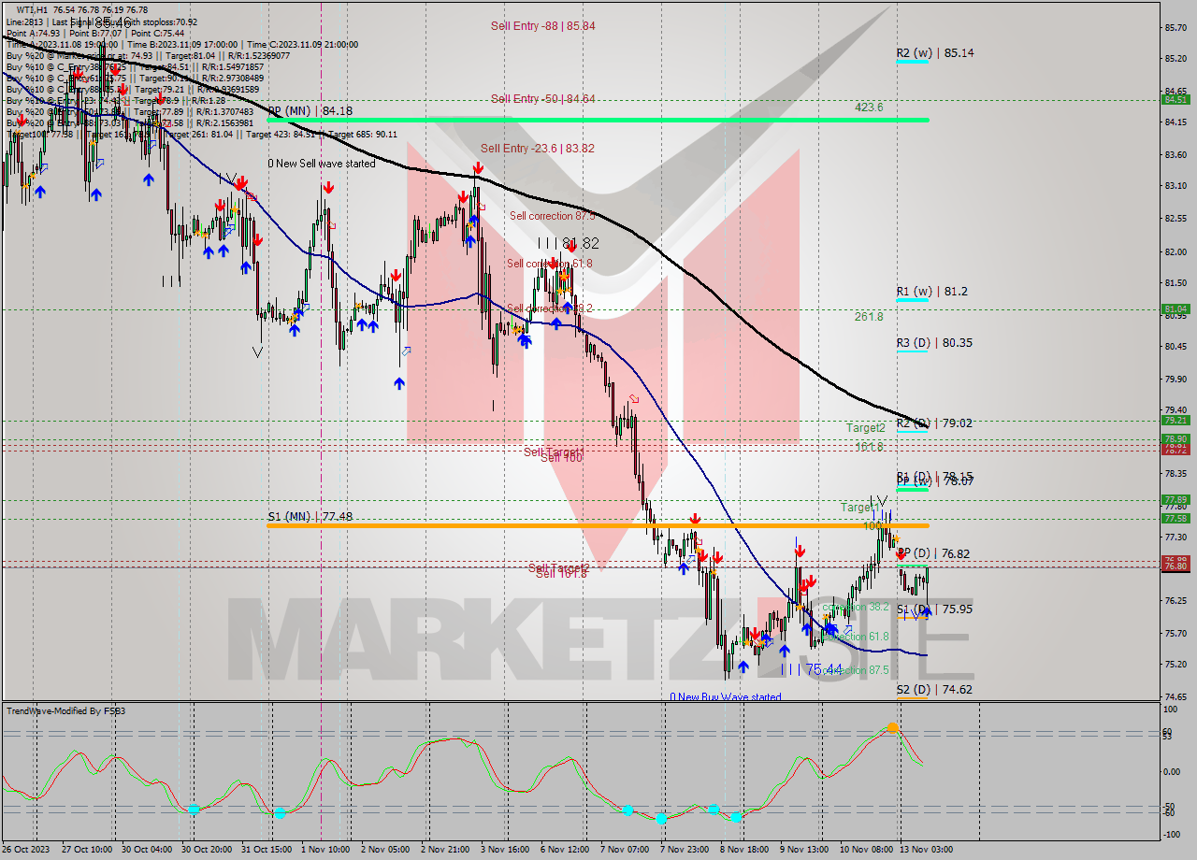1197x860 pixels.
Task: Click the "Sell 161.8" label
Action: pyautogui.click(x=561, y=574)
